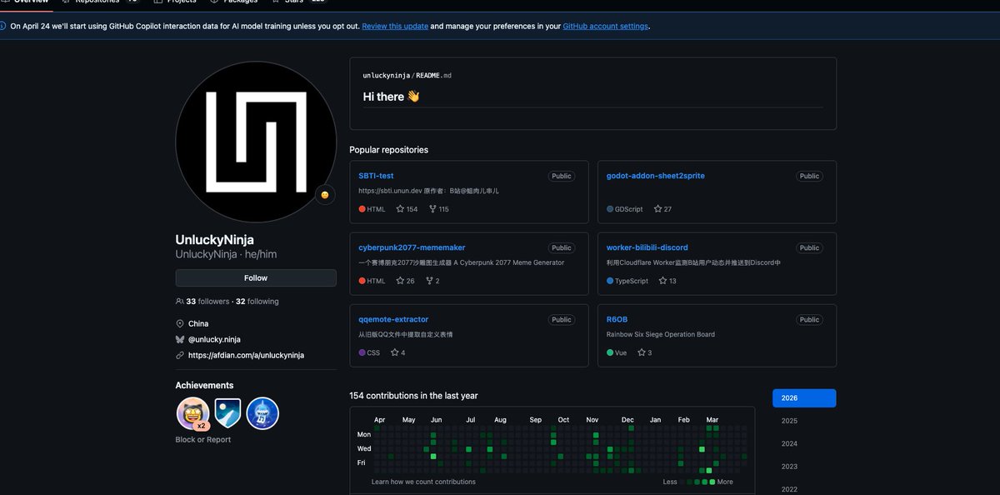Open the R6OB repository

tap(617, 319)
